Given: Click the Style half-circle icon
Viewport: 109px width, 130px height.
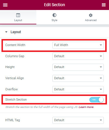Looking at the screenshot, I should (54, 15).
